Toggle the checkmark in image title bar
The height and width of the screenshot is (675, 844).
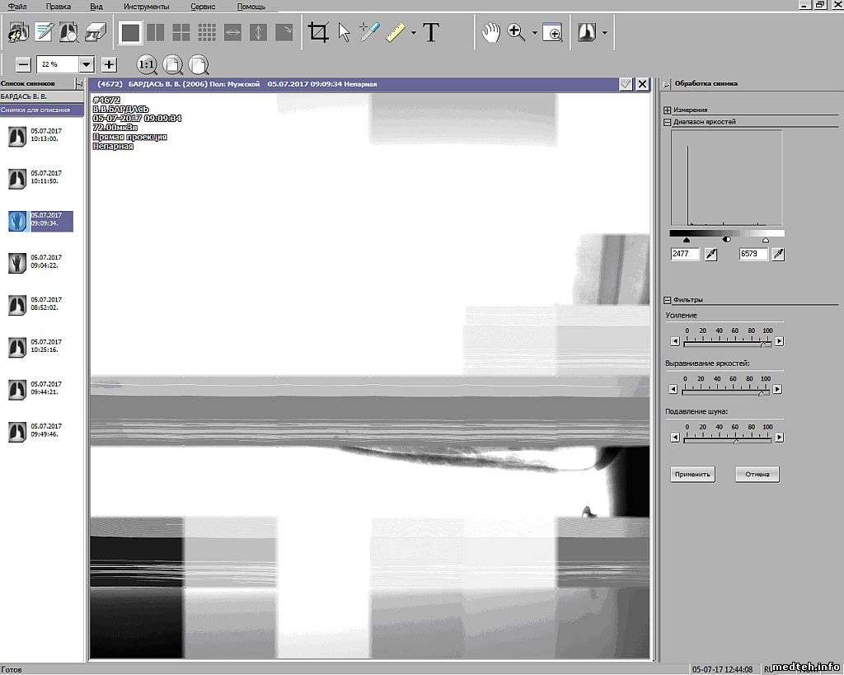tap(626, 84)
